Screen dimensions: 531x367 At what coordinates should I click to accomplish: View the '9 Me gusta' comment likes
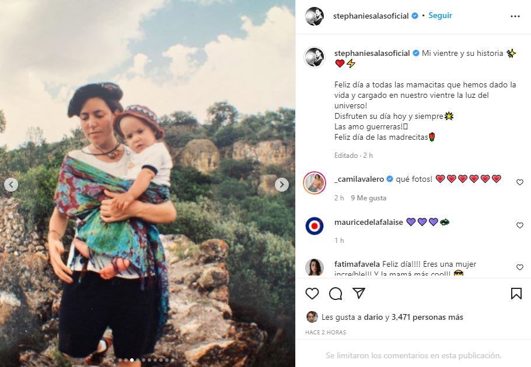point(368,198)
